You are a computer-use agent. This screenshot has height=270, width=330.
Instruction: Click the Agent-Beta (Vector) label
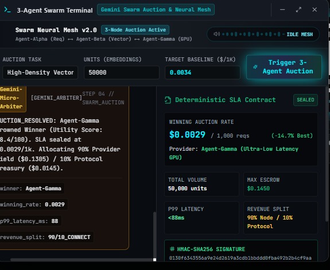(103, 39)
